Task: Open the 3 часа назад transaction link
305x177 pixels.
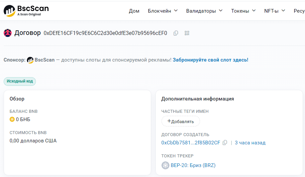Action: point(250,143)
